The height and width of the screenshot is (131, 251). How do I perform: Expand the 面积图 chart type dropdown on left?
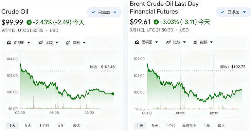click(29, 43)
